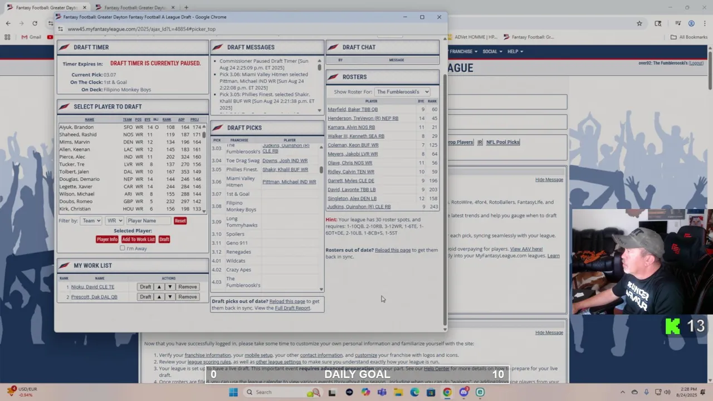Open the Gmail bookmark
The width and height of the screenshot is (713, 401).
(x=31, y=37)
